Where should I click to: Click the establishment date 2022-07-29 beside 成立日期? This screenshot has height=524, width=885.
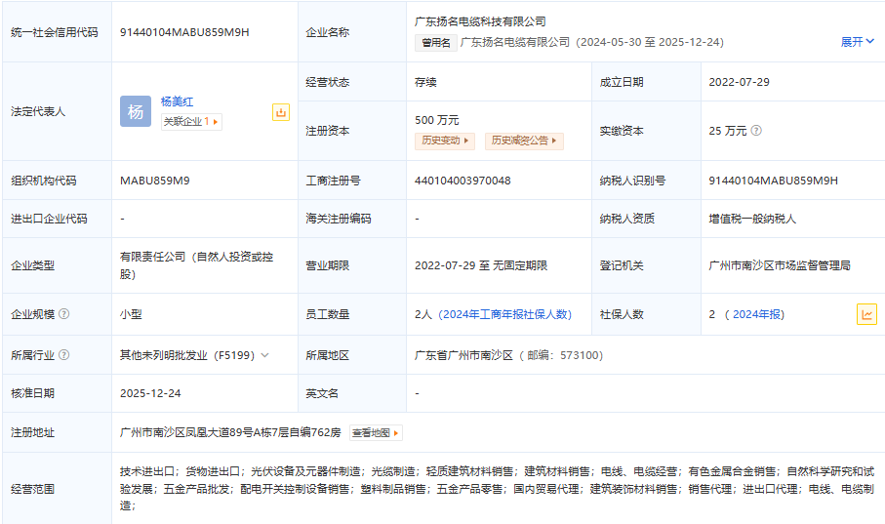click(x=739, y=82)
